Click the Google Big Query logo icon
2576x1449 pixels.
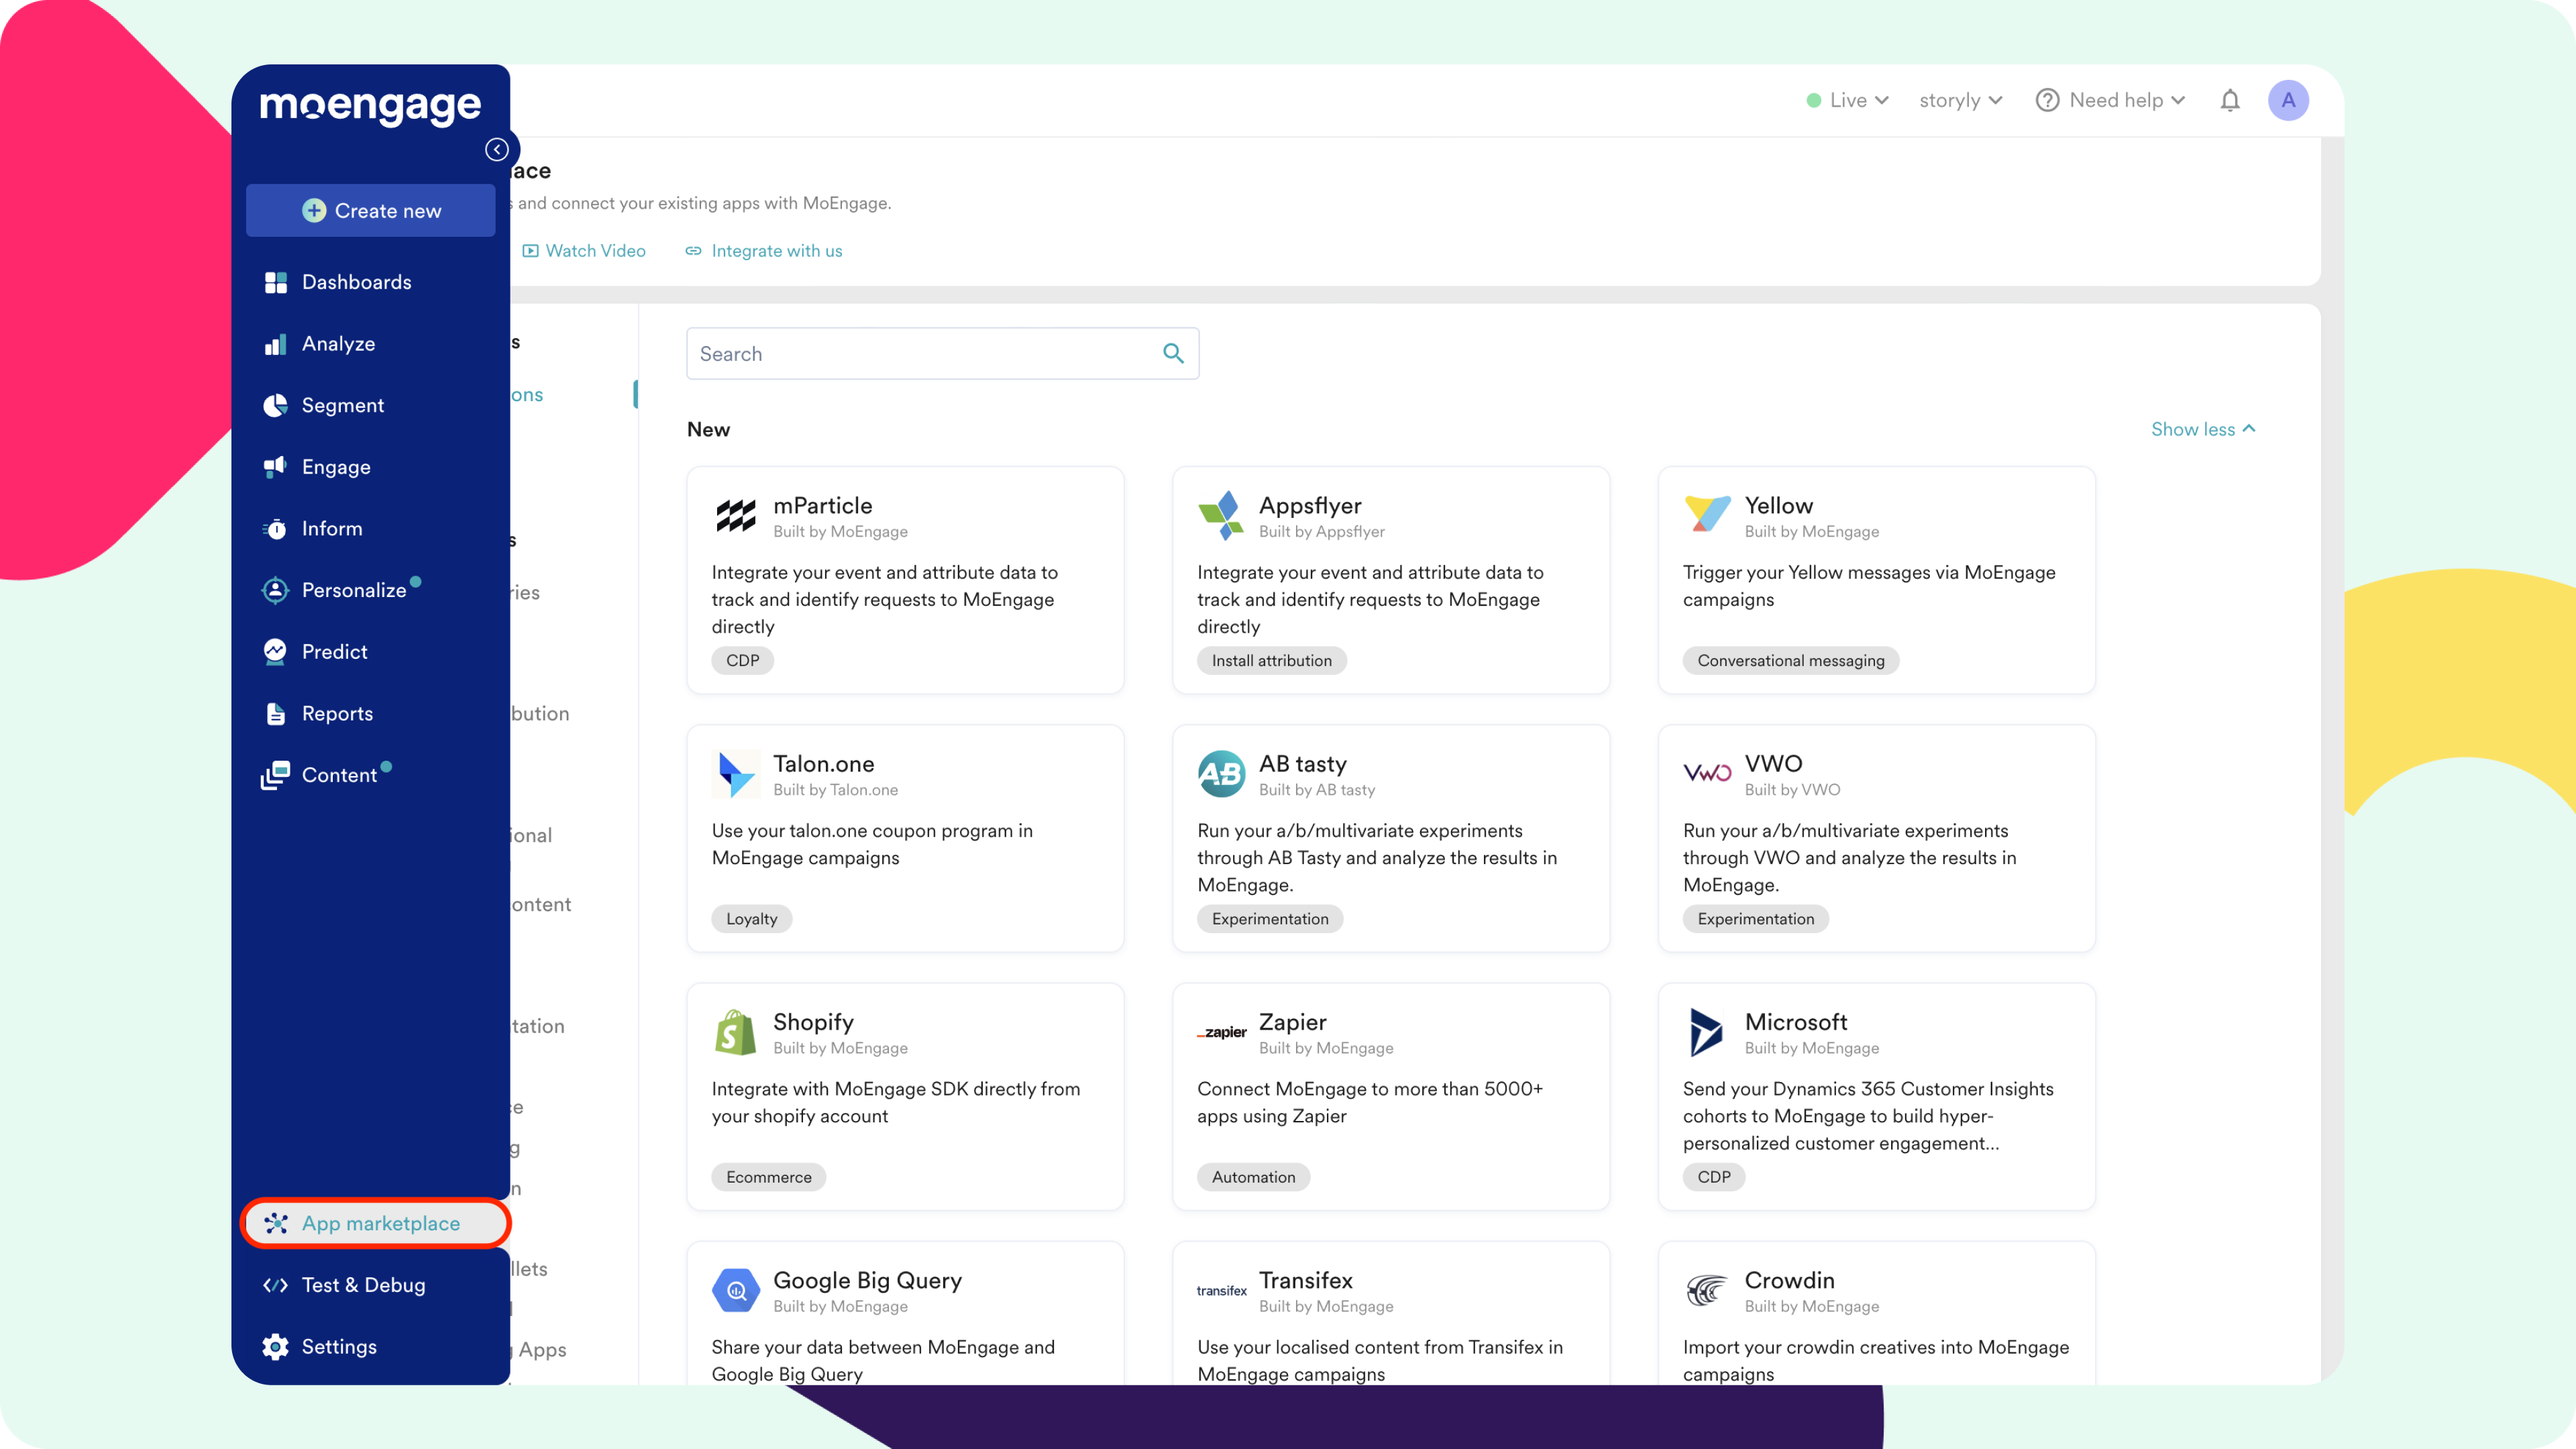click(736, 1290)
